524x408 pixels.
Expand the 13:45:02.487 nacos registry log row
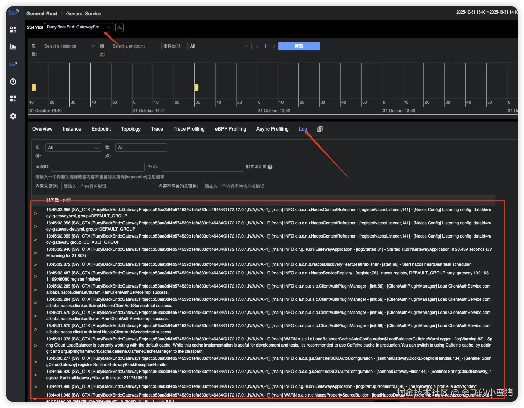pos(35,276)
